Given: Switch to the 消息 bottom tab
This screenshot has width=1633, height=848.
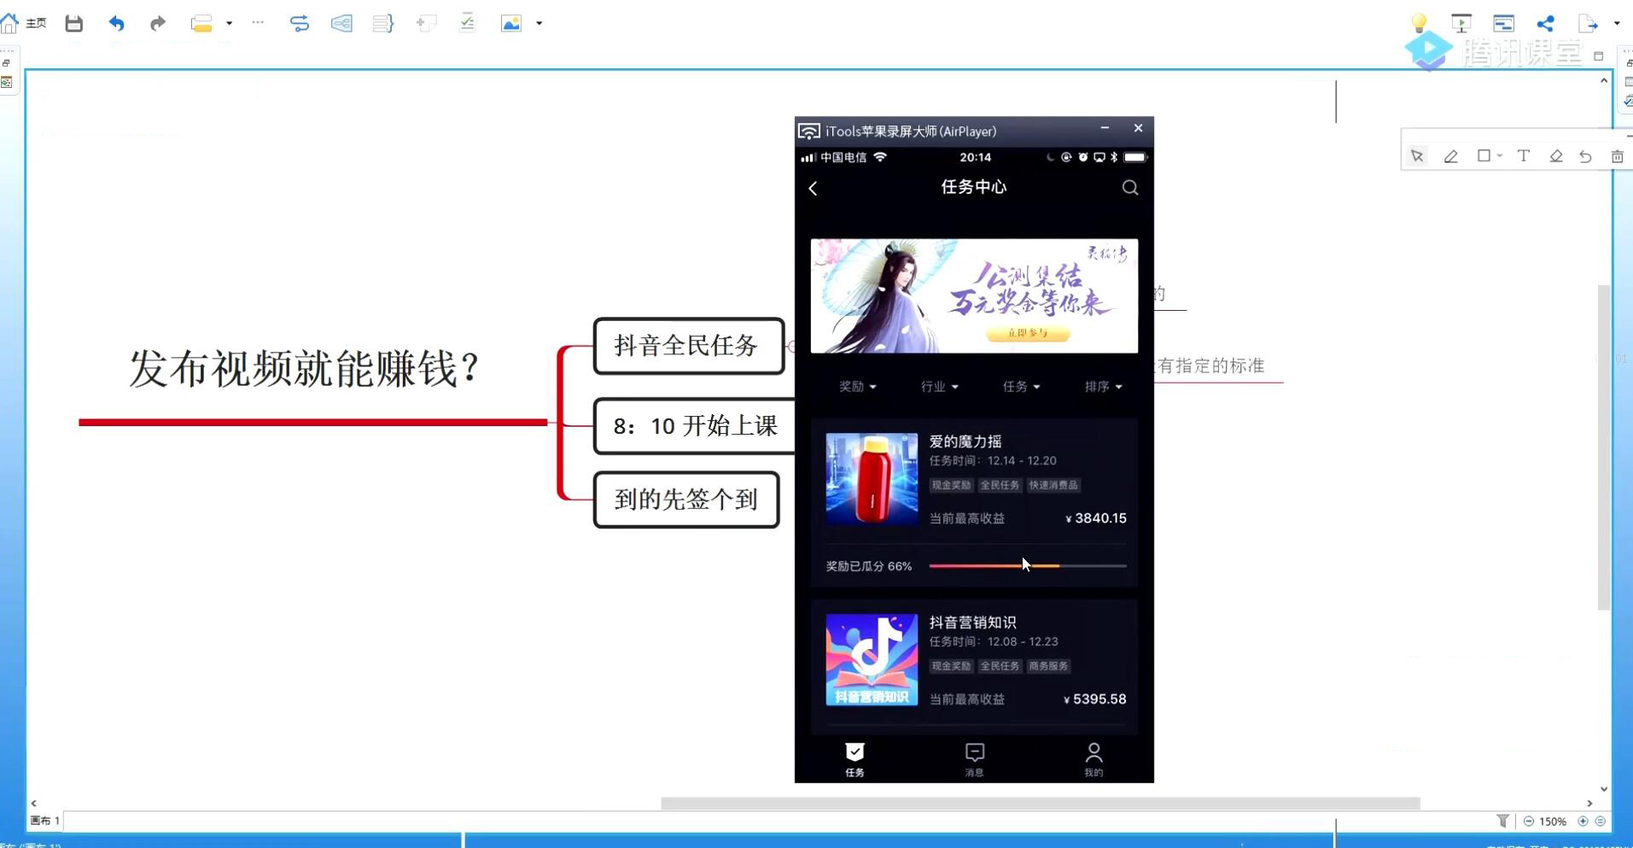Looking at the screenshot, I should (974, 759).
